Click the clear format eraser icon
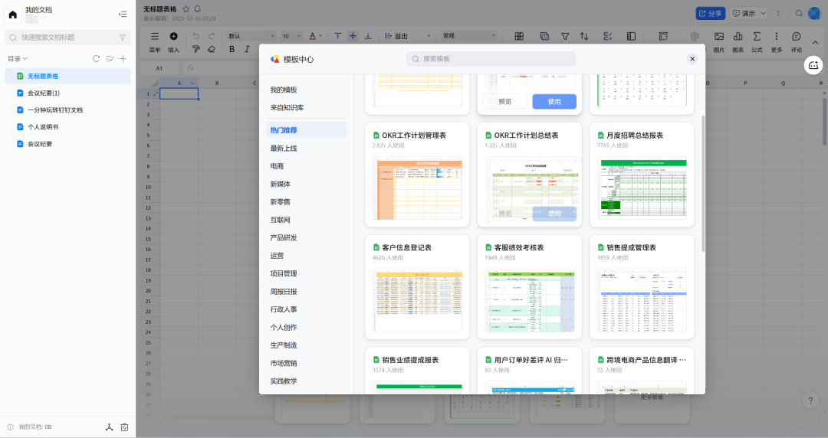Viewport: 828px width, 438px height. point(212,49)
